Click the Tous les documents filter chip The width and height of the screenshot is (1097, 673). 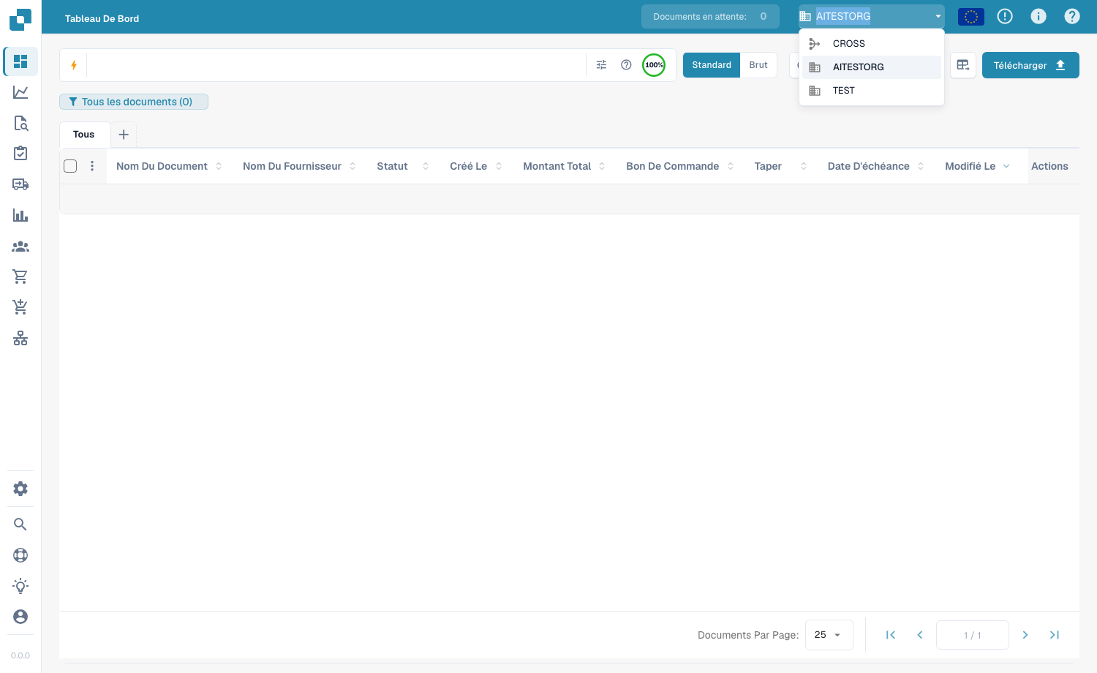(x=134, y=102)
